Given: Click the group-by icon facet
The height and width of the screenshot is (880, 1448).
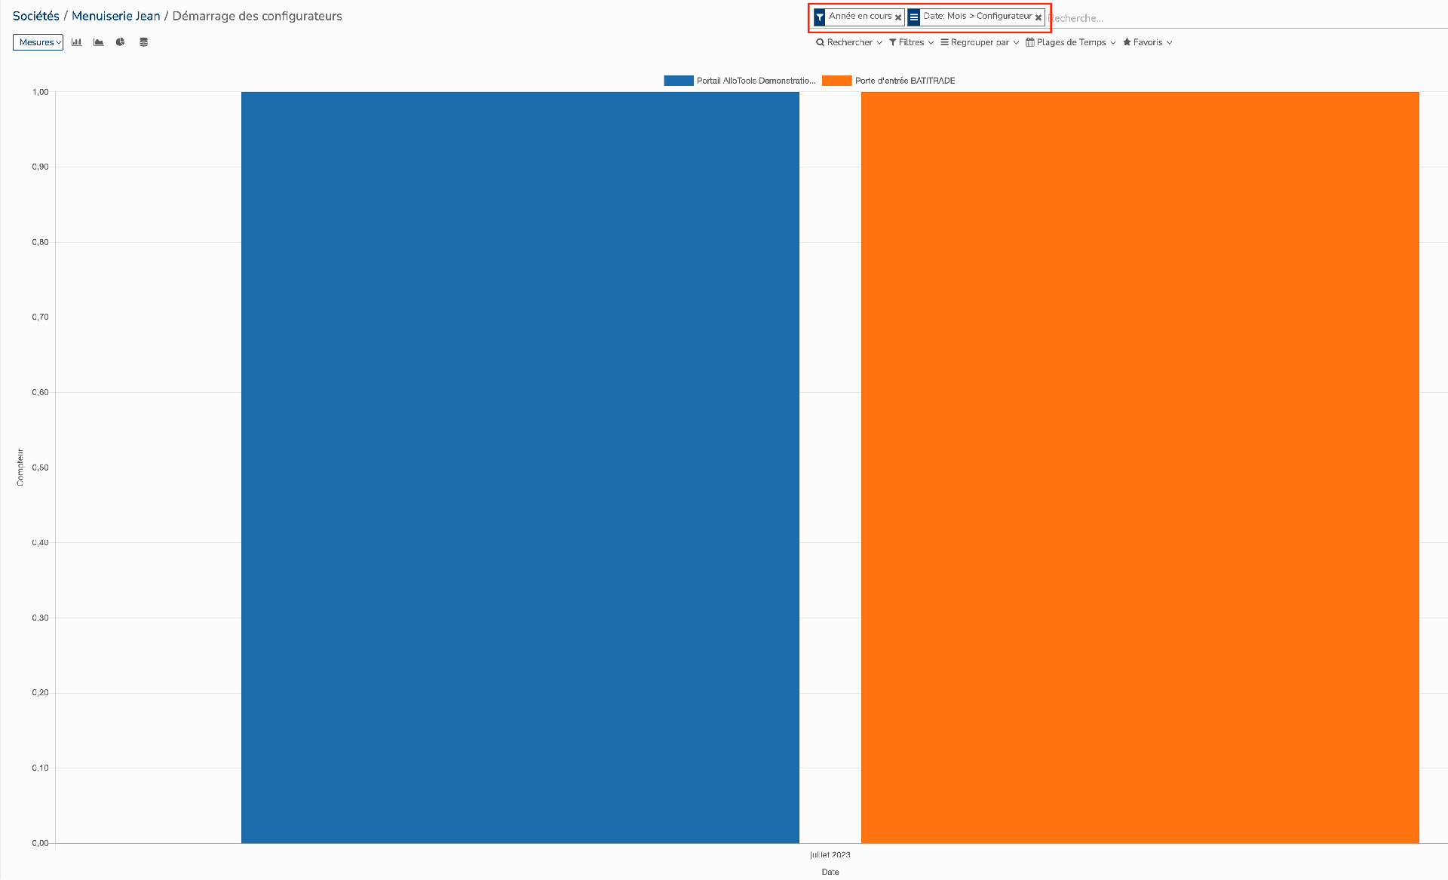Looking at the screenshot, I should coord(914,17).
